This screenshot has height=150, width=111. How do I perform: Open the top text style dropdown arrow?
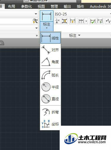[36, 14]
